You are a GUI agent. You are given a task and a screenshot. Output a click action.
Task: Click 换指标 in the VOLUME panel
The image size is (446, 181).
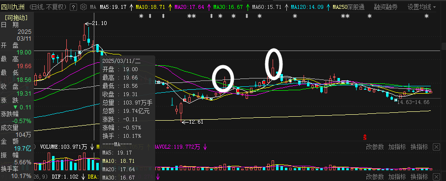pyautogui.click(x=419, y=147)
